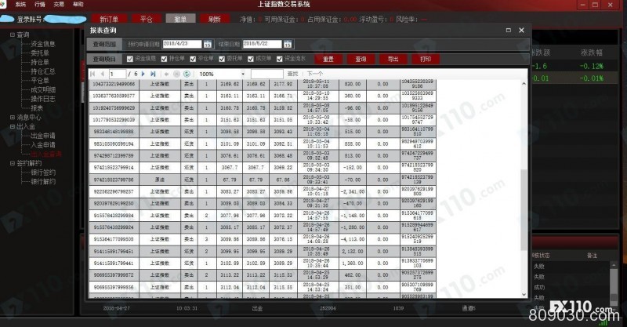Open 银行解约 tree item
Screen dimensions: 627x327
pos(43,182)
